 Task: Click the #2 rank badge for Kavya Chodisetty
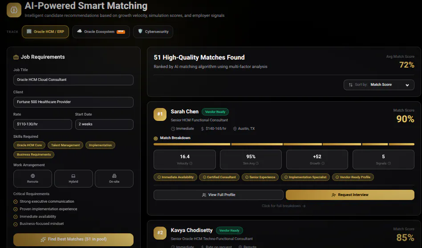[x=160, y=233]
